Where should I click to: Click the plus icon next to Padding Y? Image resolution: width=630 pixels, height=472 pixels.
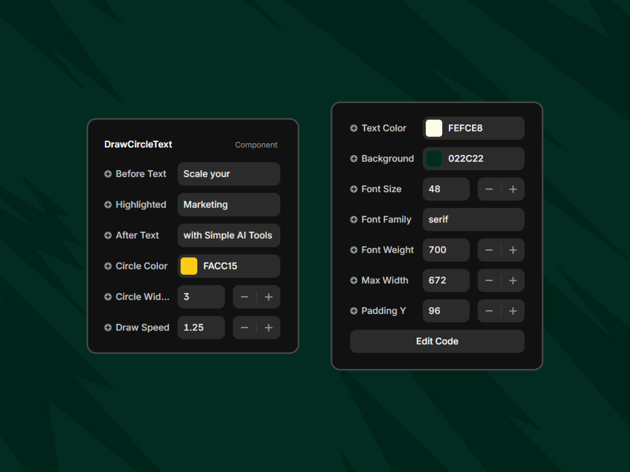pos(354,311)
